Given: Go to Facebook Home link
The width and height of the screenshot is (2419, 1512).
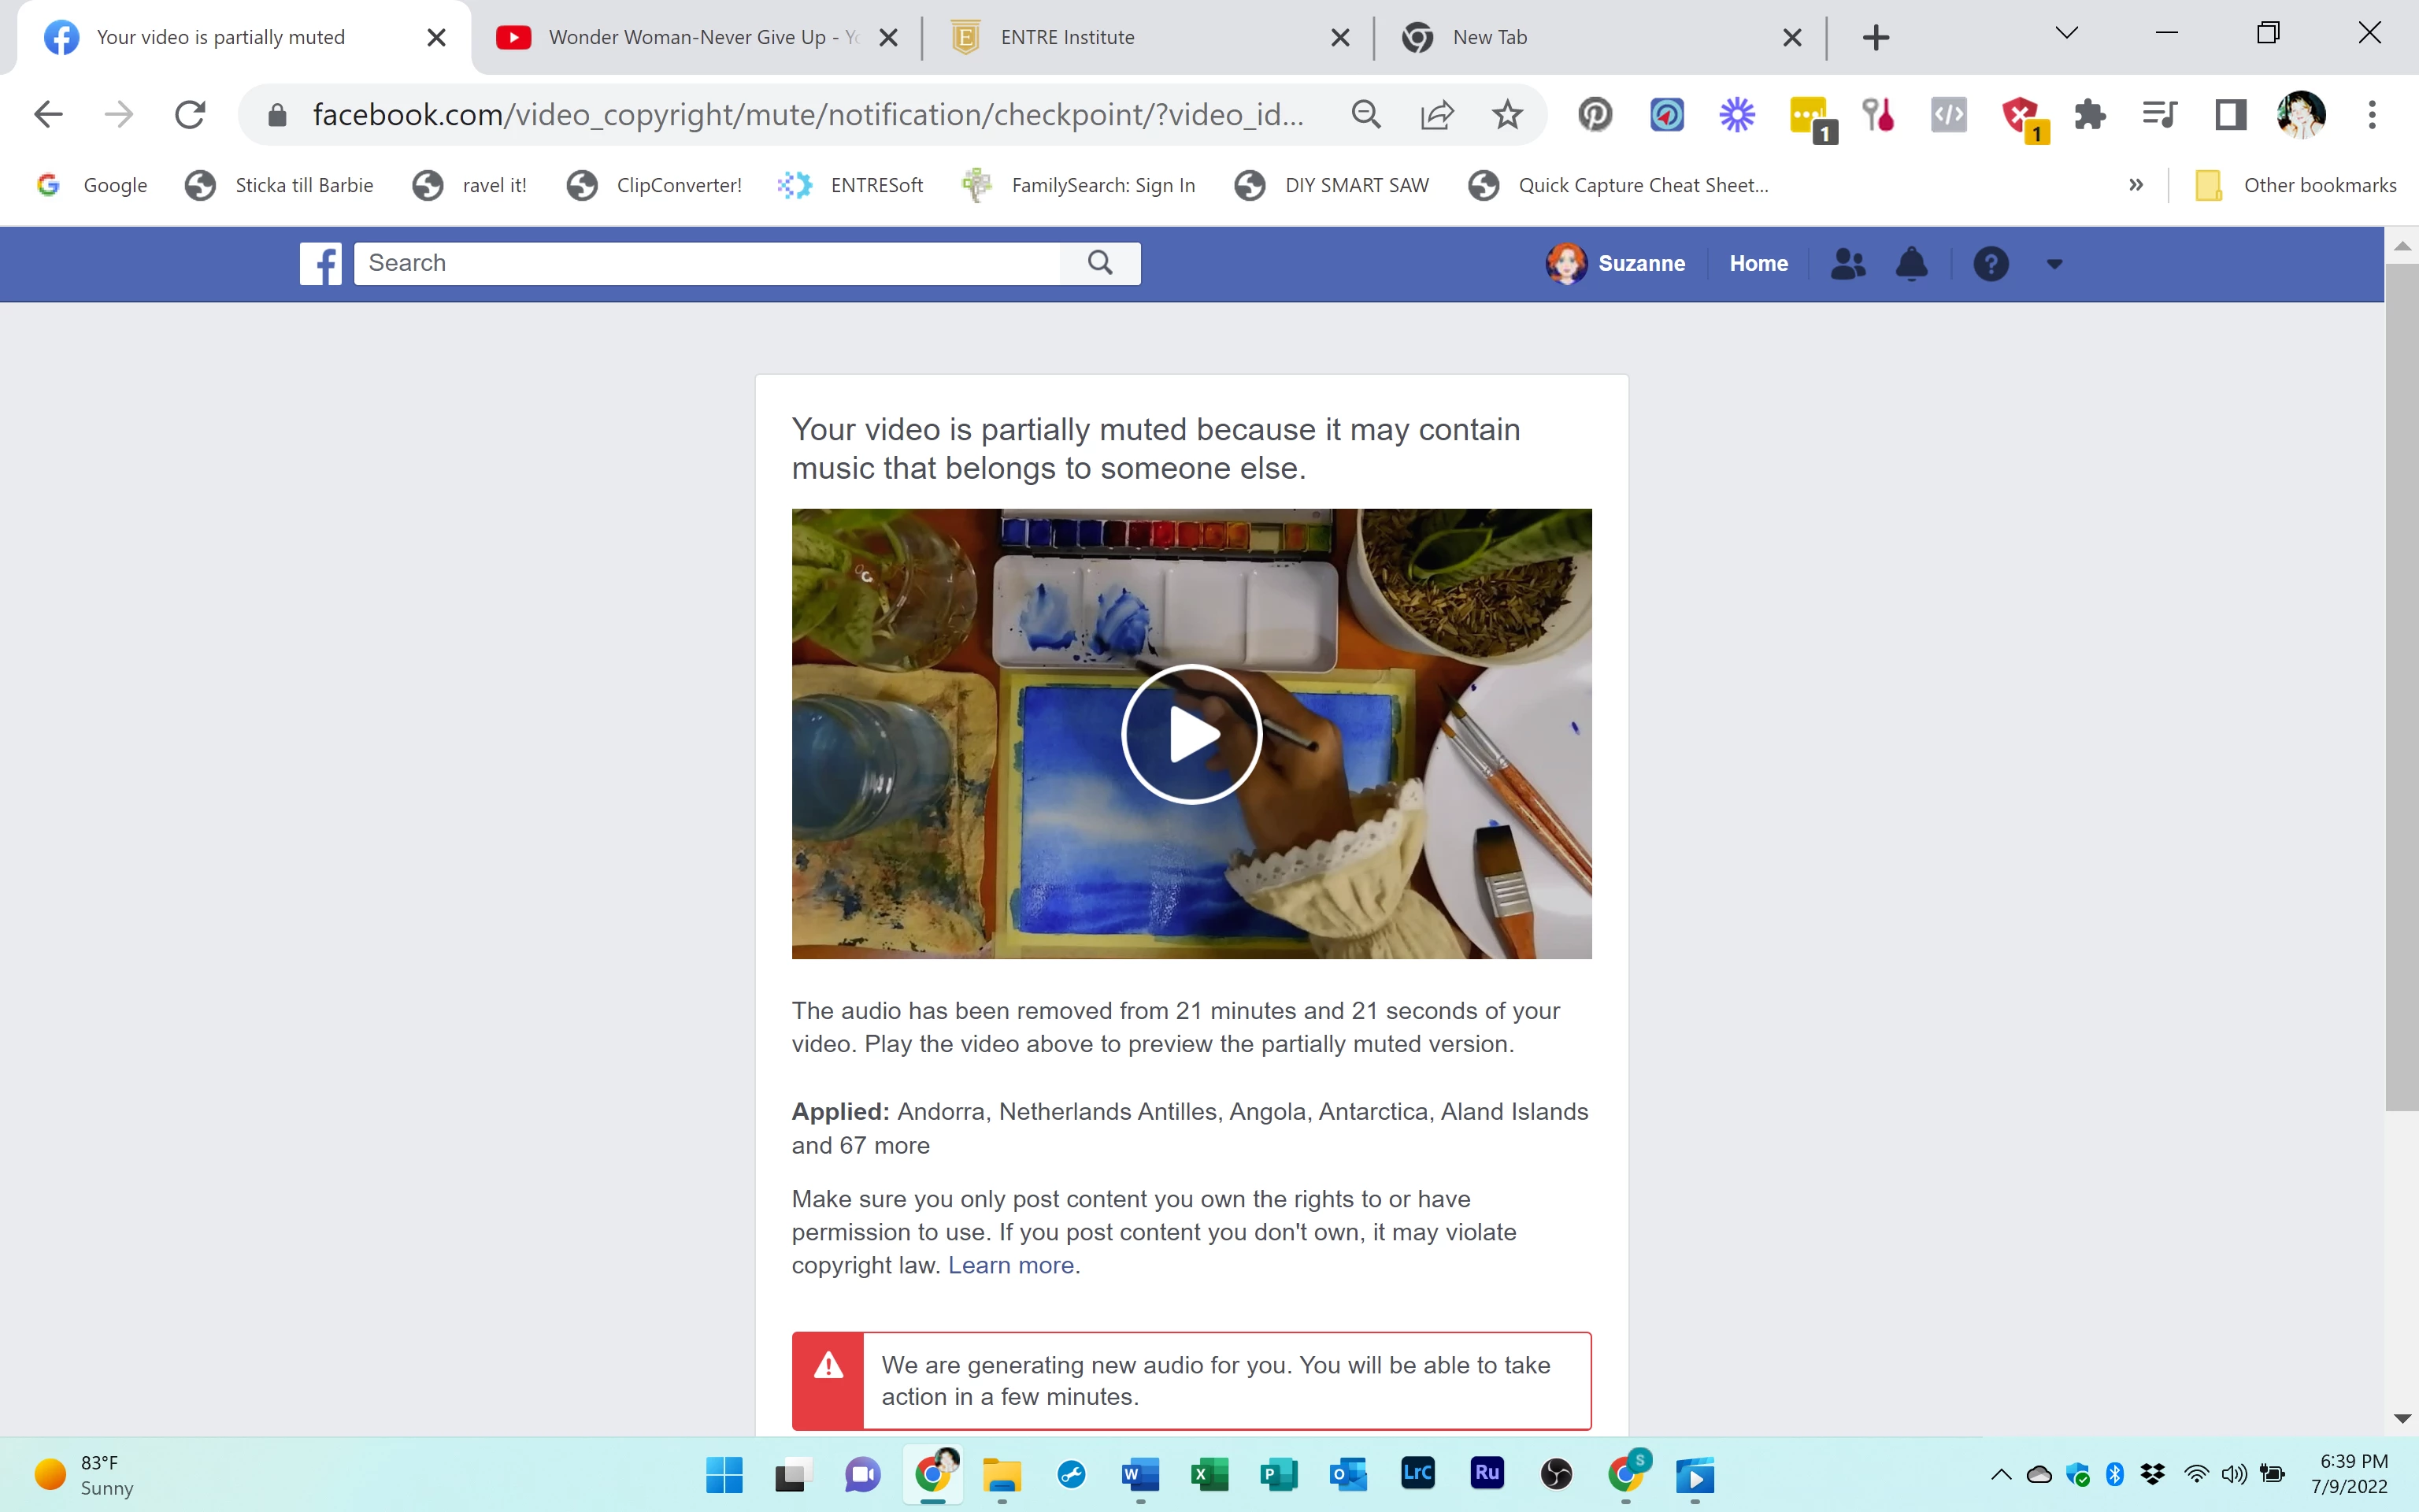Looking at the screenshot, I should click(x=1758, y=264).
